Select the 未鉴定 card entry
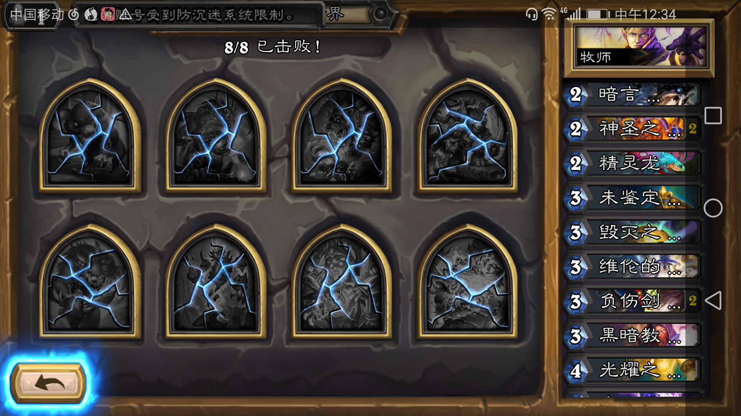This screenshot has width=741, height=416. pos(631,198)
